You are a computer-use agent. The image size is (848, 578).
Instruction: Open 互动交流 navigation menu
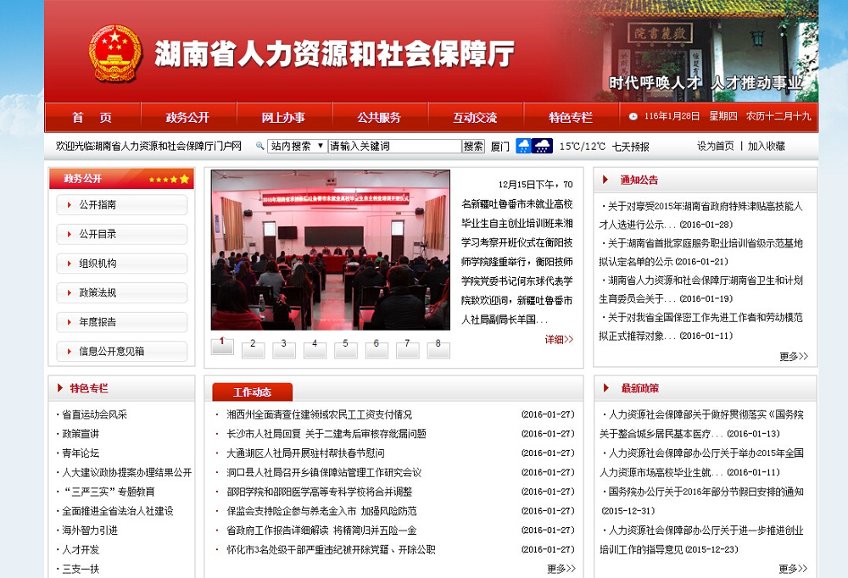pyautogui.click(x=475, y=117)
